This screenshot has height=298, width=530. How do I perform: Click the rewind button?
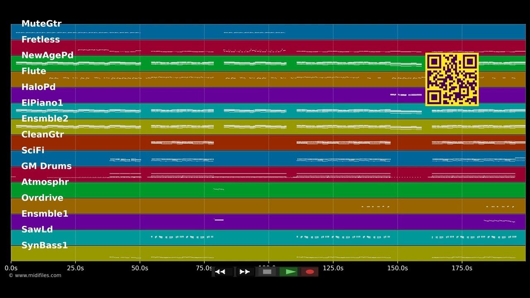(224, 272)
